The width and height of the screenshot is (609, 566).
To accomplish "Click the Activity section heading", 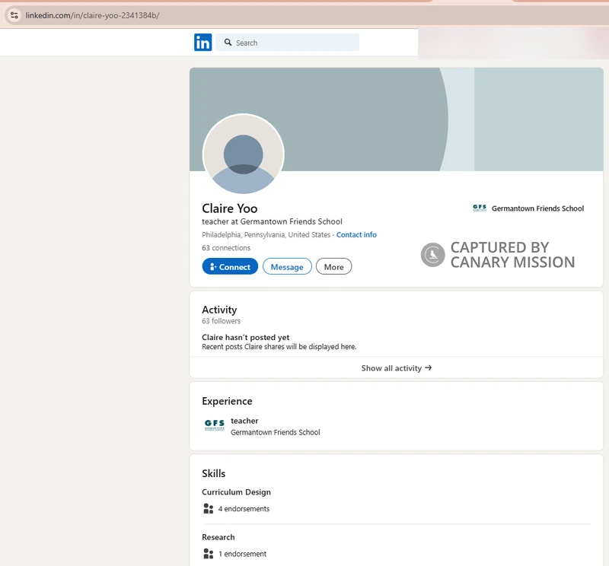I will coord(219,310).
